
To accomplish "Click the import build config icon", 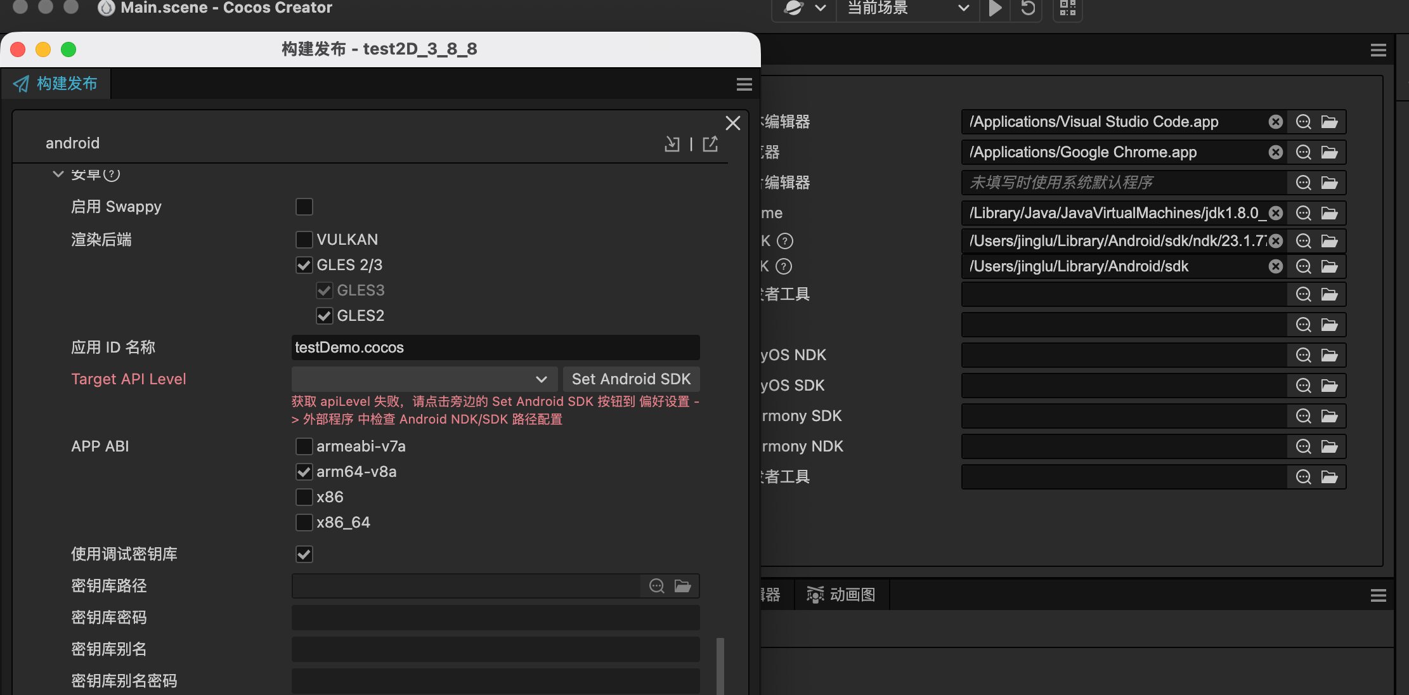I will [672, 145].
